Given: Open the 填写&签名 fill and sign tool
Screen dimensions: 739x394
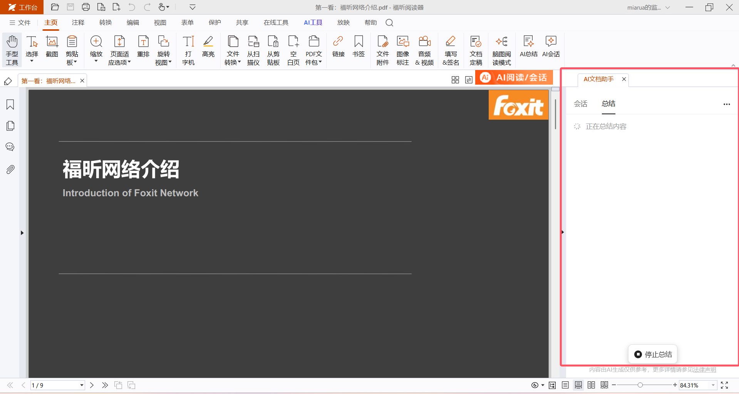Looking at the screenshot, I should [451, 50].
